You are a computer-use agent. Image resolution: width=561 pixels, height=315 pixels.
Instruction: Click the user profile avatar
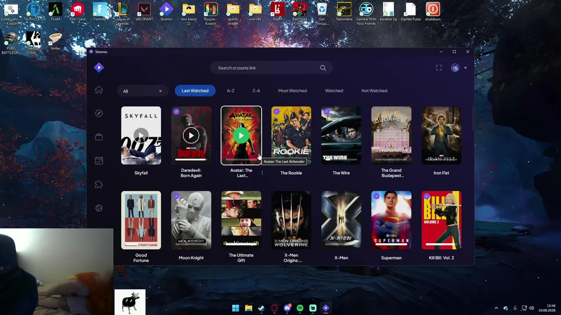click(455, 68)
